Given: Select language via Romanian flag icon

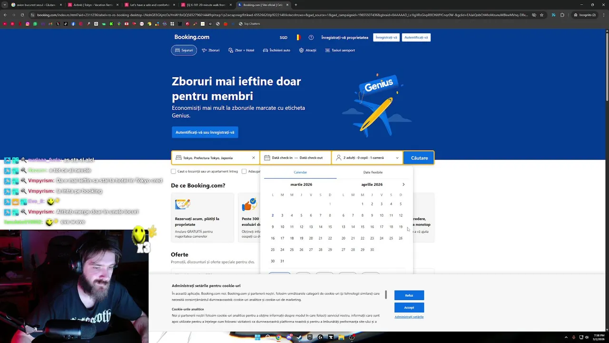Looking at the screenshot, I should coord(298,37).
